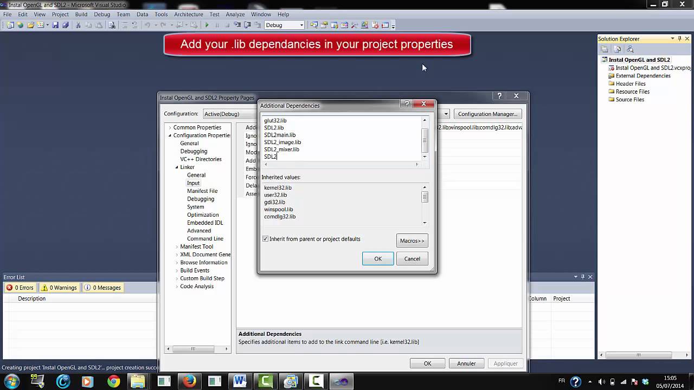The height and width of the screenshot is (390, 694).
Task: Select the Input item under Linker
Action: pos(194,183)
